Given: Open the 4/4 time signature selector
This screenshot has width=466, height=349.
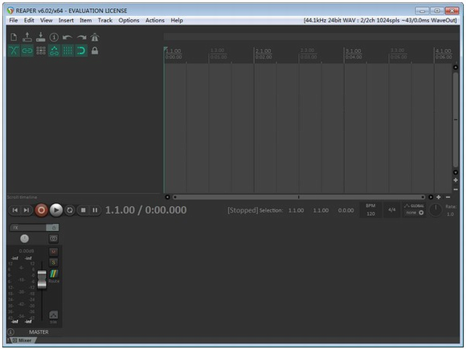Looking at the screenshot, I should click(x=392, y=210).
